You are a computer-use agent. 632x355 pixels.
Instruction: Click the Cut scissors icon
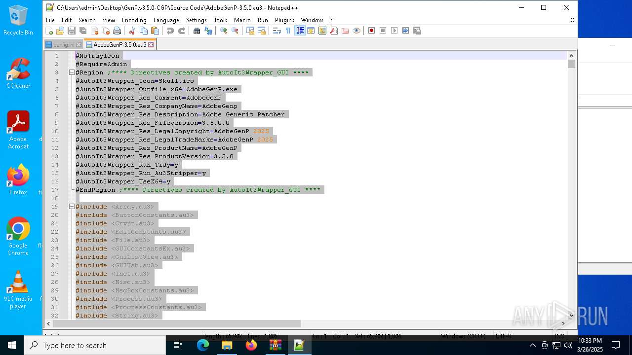coord(132,31)
